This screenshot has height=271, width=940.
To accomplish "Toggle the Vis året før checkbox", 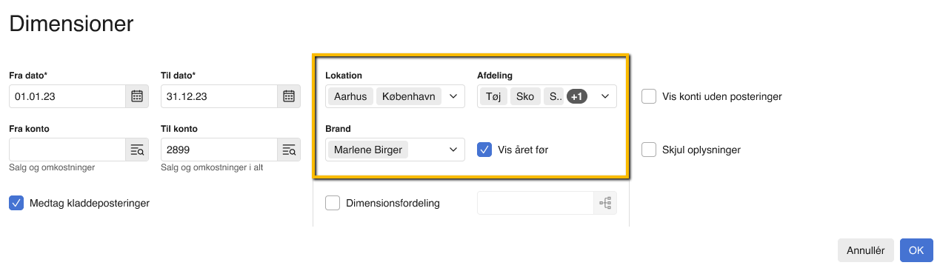I will (x=484, y=150).
